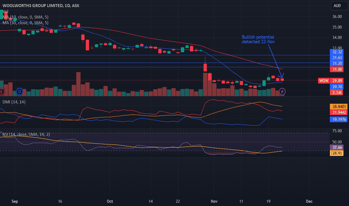Click the 16 date label on the time axis

point(60,202)
